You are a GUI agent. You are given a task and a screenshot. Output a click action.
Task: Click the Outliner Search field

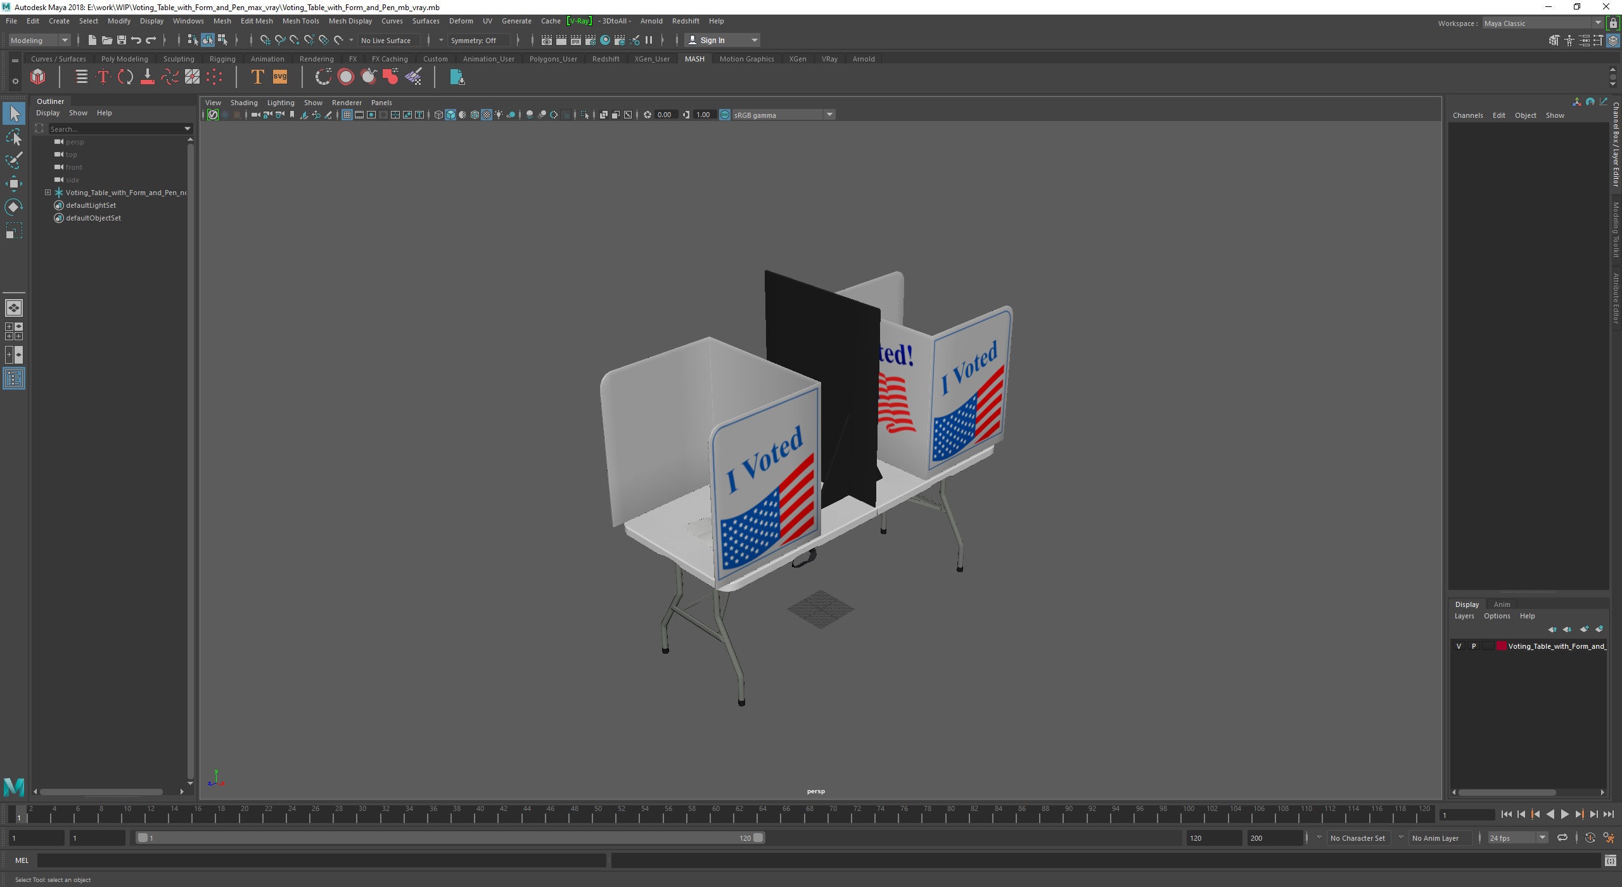pyautogui.click(x=116, y=129)
